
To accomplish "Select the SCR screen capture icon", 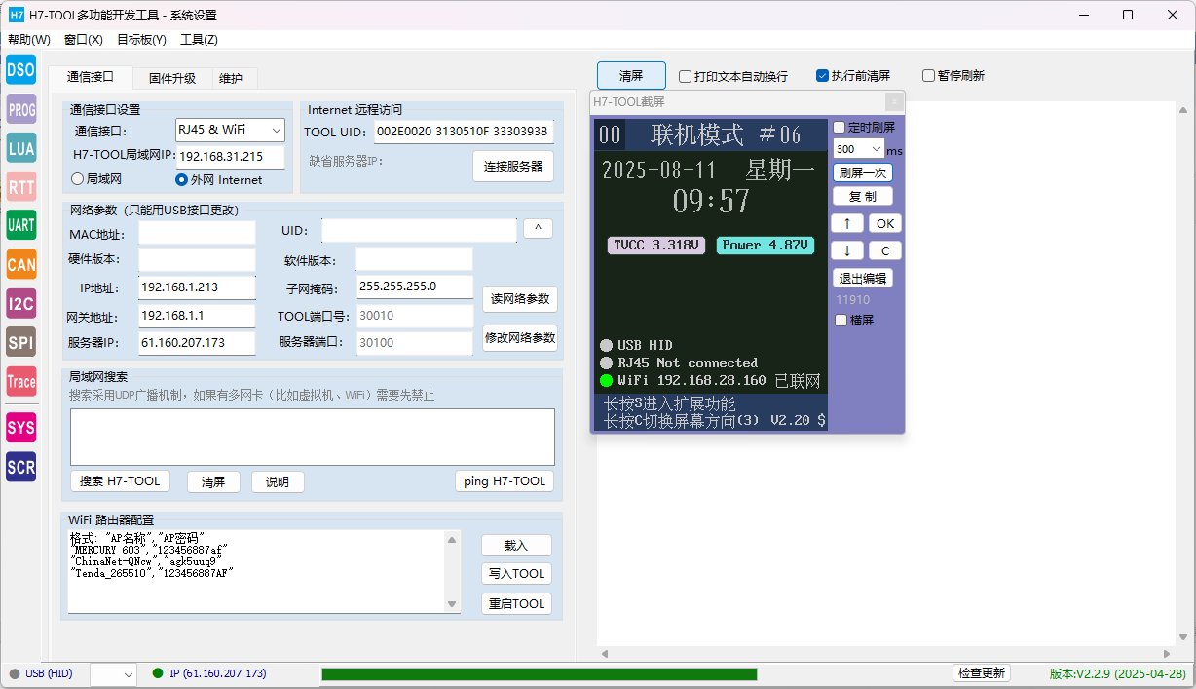I will (x=21, y=467).
